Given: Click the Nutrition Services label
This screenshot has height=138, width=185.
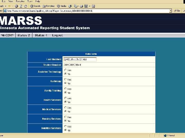Looking at the screenshot, I should pyautogui.click(x=51, y=128).
